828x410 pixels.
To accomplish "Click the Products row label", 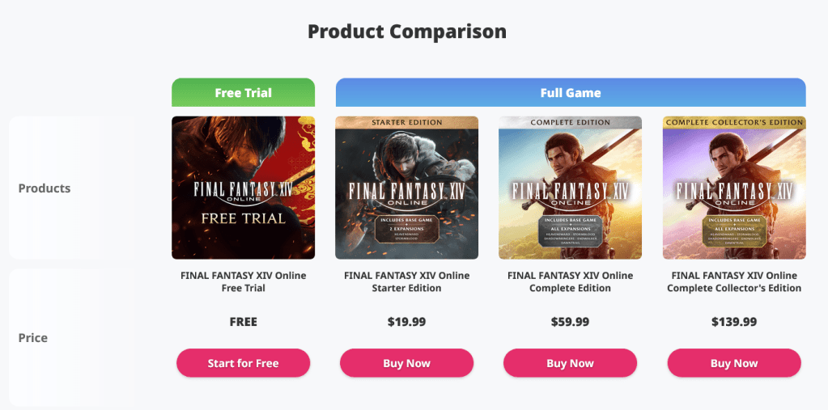I will click(x=45, y=188).
